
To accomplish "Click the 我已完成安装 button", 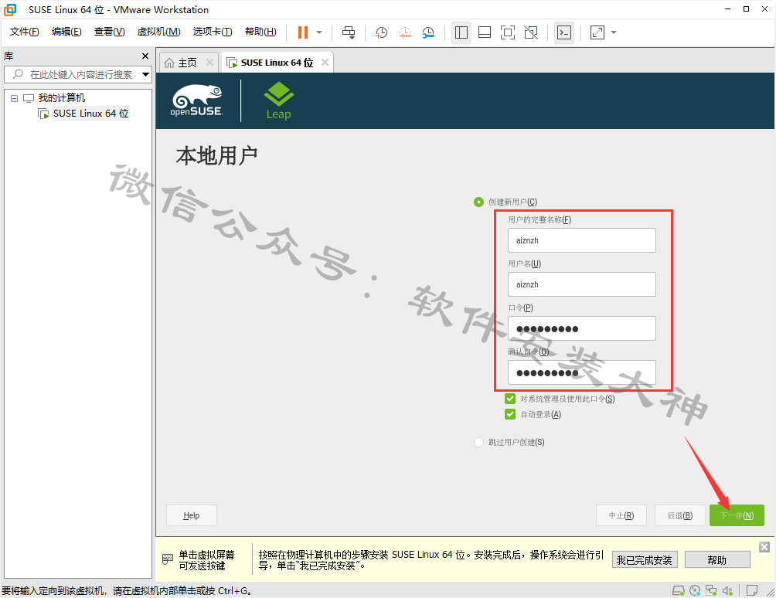I will point(645,560).
